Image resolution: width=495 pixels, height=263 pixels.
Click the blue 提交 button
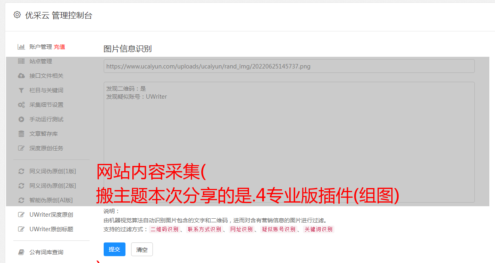coord(115,249)
